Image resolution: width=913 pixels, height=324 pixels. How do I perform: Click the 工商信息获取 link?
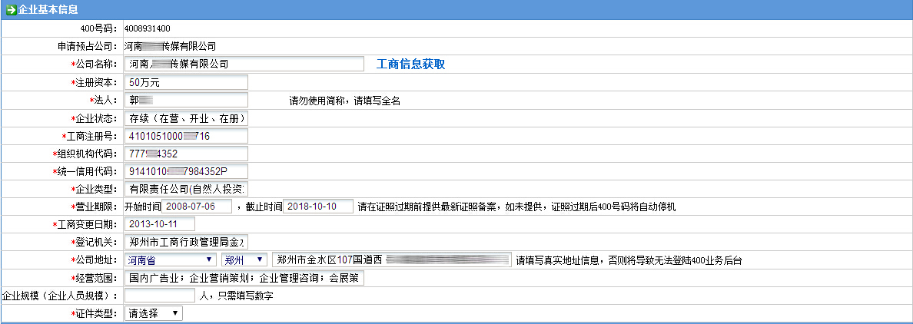pos(410,64)
